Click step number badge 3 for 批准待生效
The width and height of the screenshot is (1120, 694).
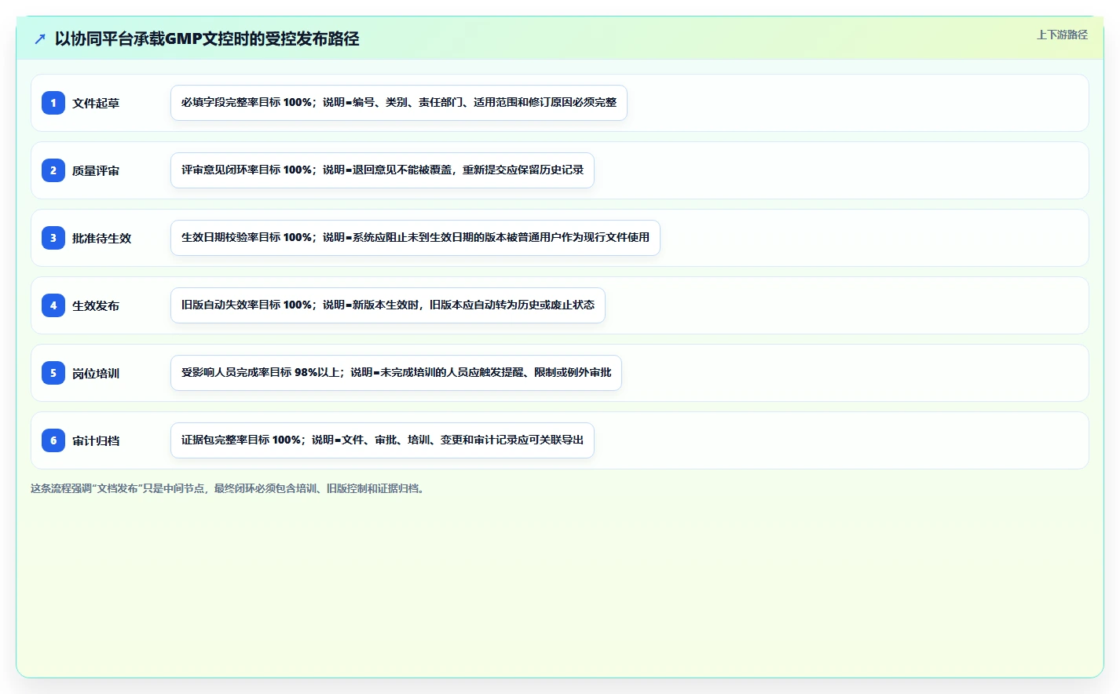point(53,238)
